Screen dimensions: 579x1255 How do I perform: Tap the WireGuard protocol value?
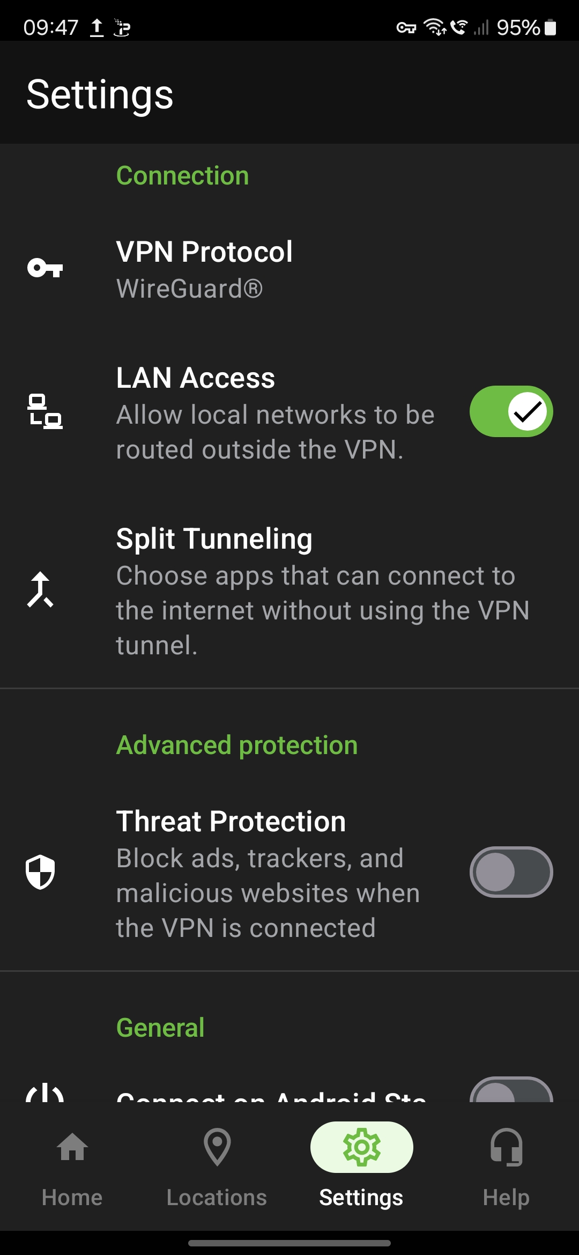(x=189, y=289)
